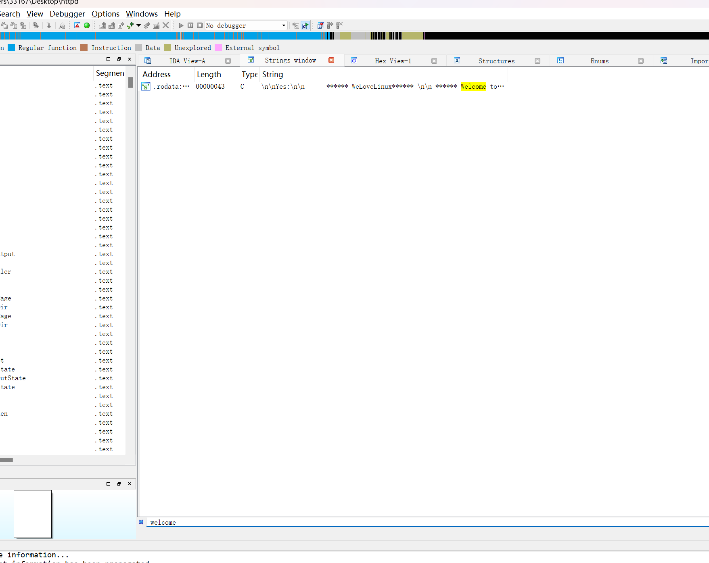Open the View menu
This screenshot has width=709, height=563.
35,14
